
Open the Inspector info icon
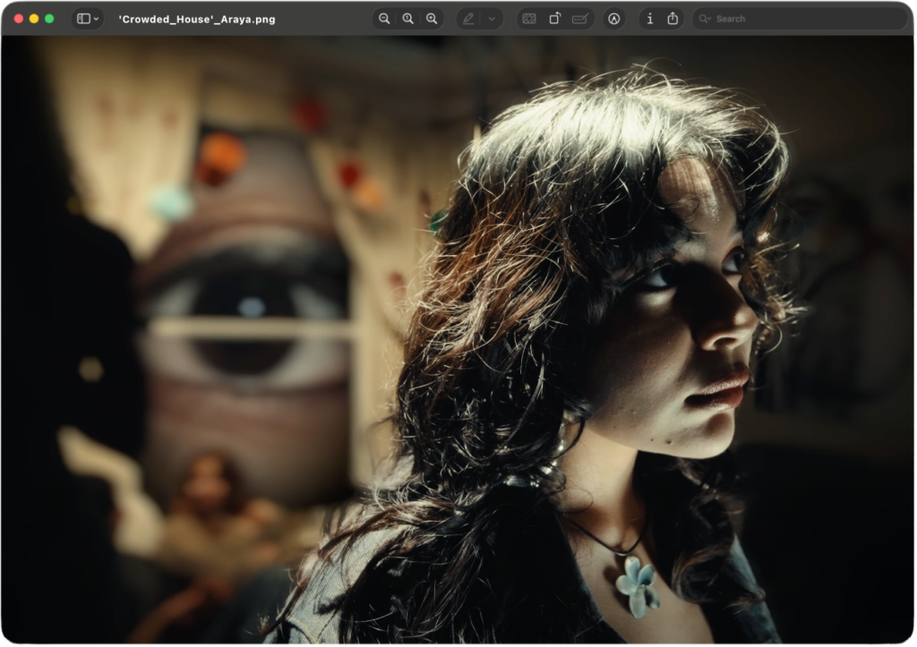click(x=649, y=19)
